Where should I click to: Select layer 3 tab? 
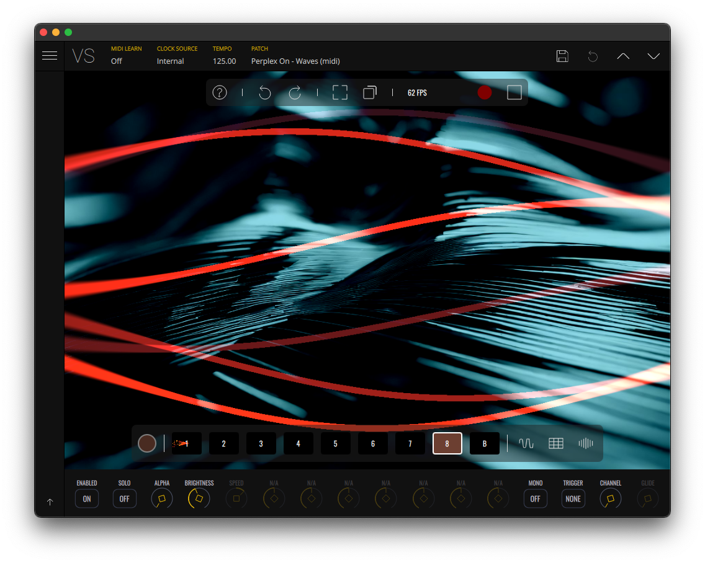coord(261,443)
